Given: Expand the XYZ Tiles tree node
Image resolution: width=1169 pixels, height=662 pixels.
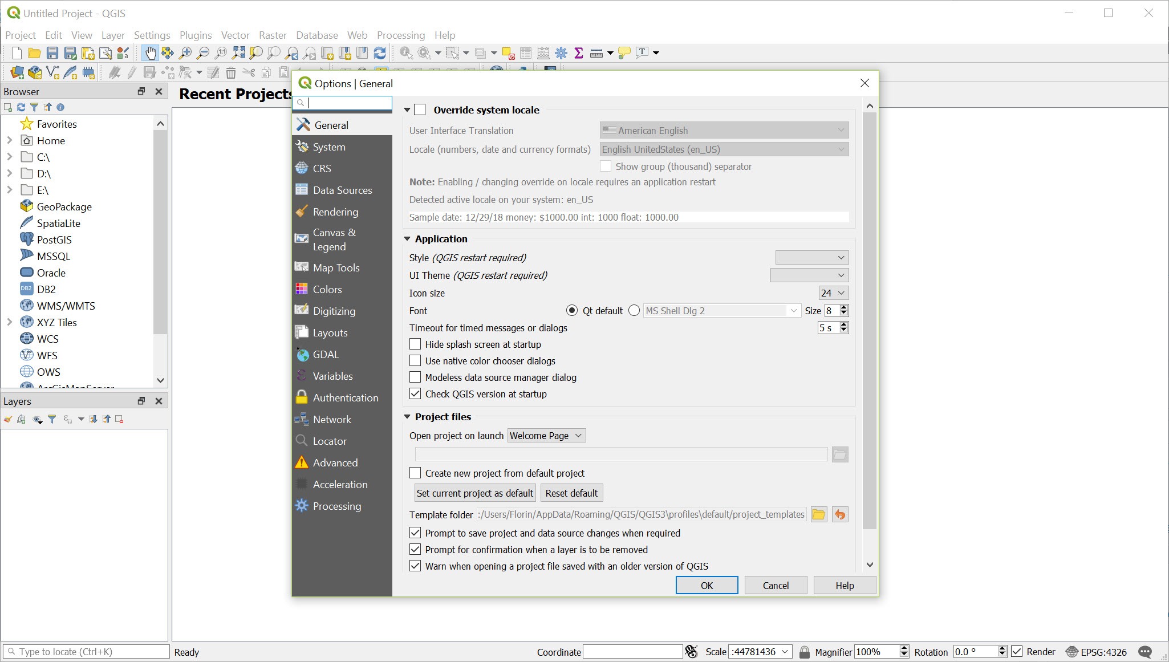Looking at the screenshot, I should 9,322.
